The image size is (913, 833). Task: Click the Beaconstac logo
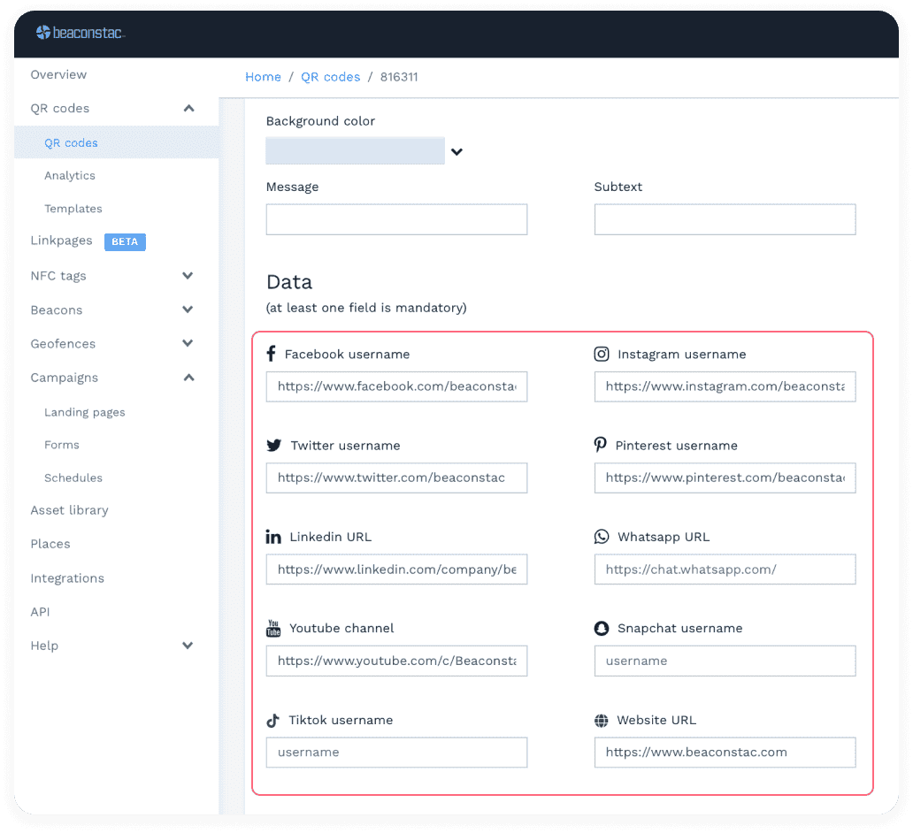(81, 33)
